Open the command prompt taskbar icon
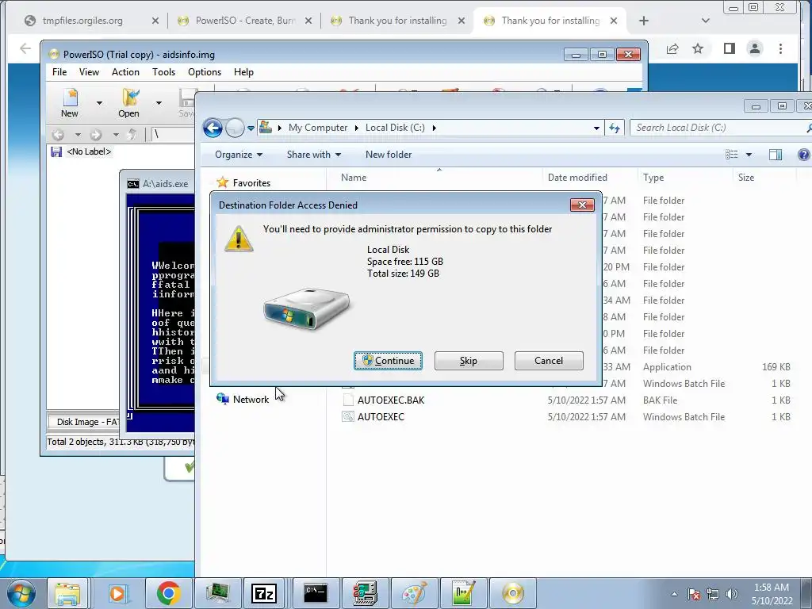Viewport: 812px width, 609px height. click(x=316, y=593)
